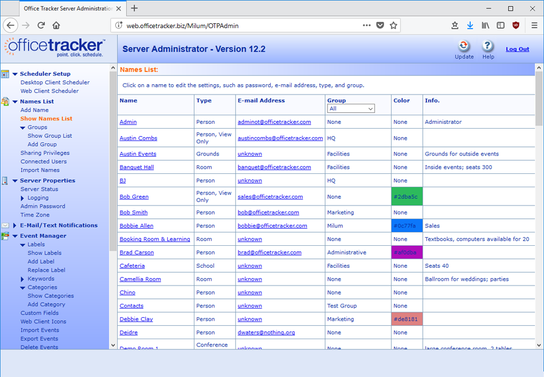Select Show Categories
The height and width of the screenshot is (377, 544).
[51, 296]
